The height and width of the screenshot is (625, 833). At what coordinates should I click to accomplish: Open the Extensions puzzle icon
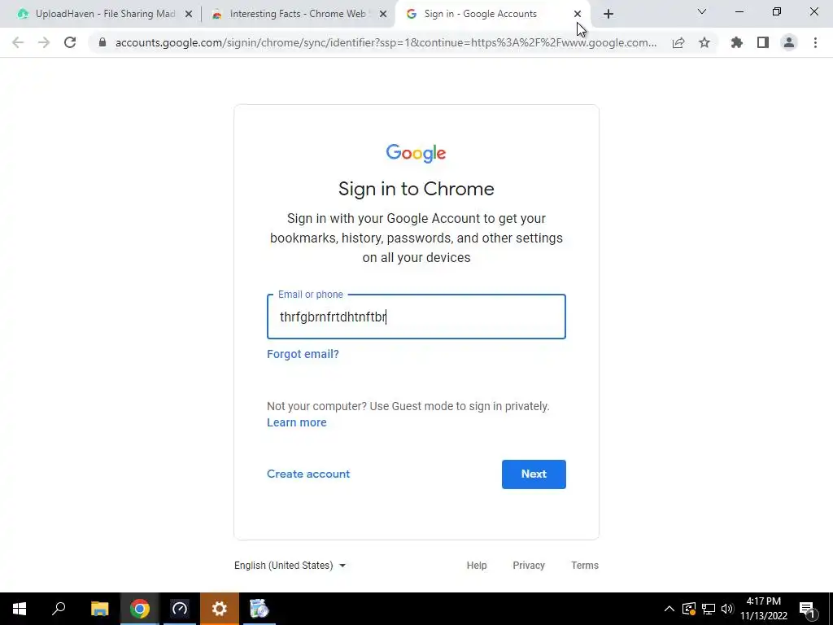[737, 42]
